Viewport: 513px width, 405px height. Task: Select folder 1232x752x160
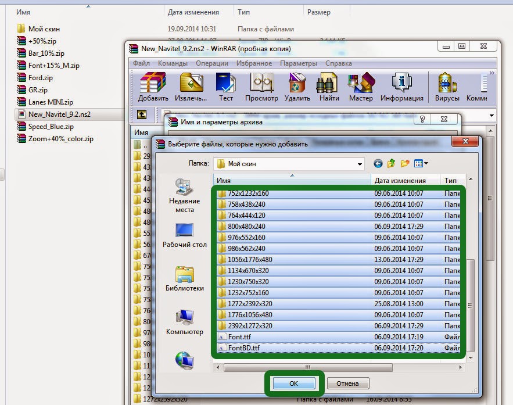click(338, 293)
